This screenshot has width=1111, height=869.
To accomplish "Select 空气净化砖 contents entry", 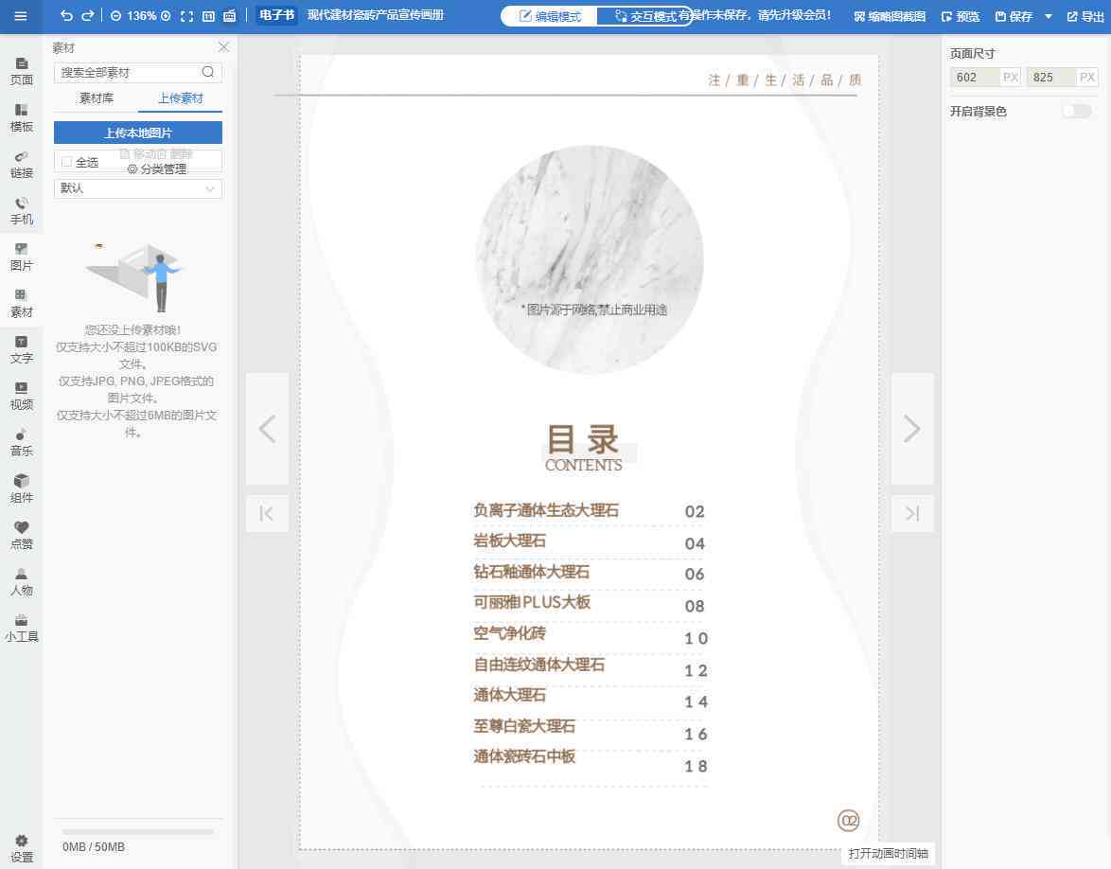I will pos(509,633).
